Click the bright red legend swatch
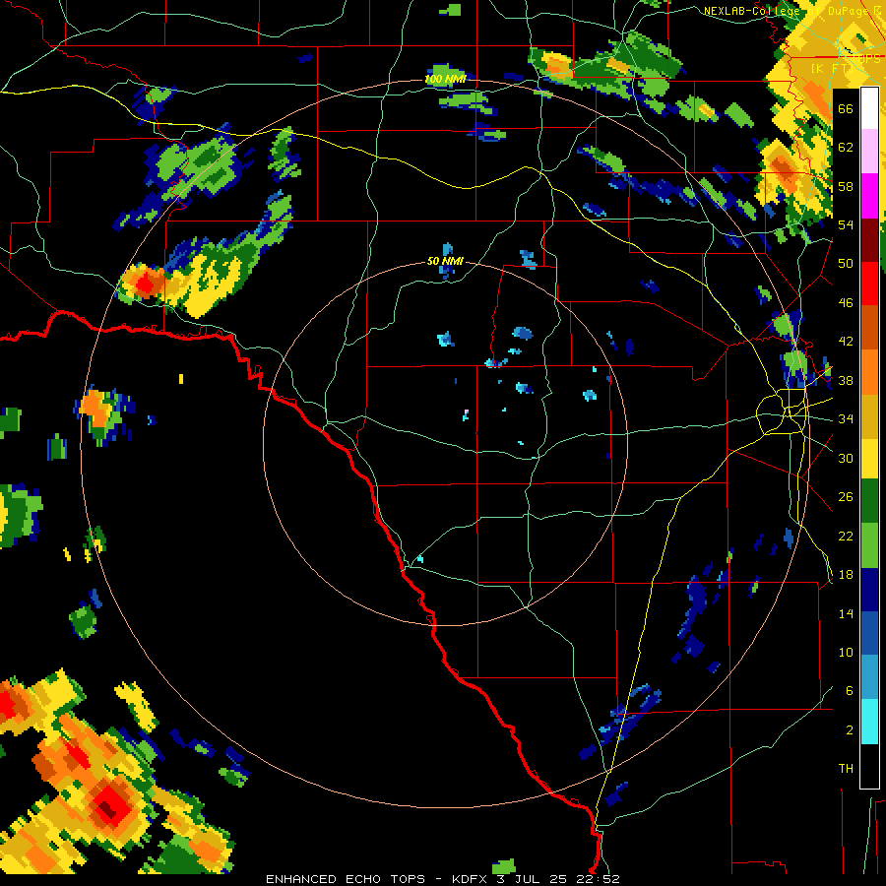 [869, 284]
